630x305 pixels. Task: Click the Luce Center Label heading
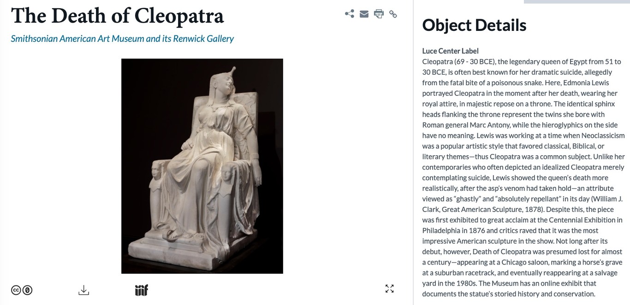[x=450, y=51]
